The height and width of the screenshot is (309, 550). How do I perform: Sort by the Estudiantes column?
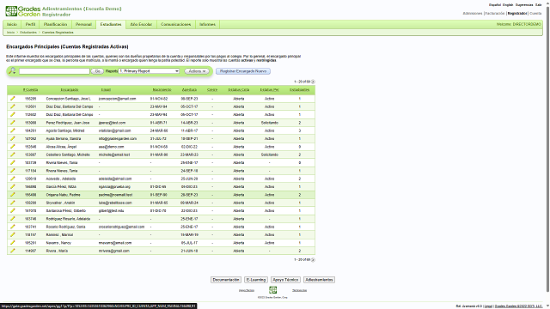[300, 89]
